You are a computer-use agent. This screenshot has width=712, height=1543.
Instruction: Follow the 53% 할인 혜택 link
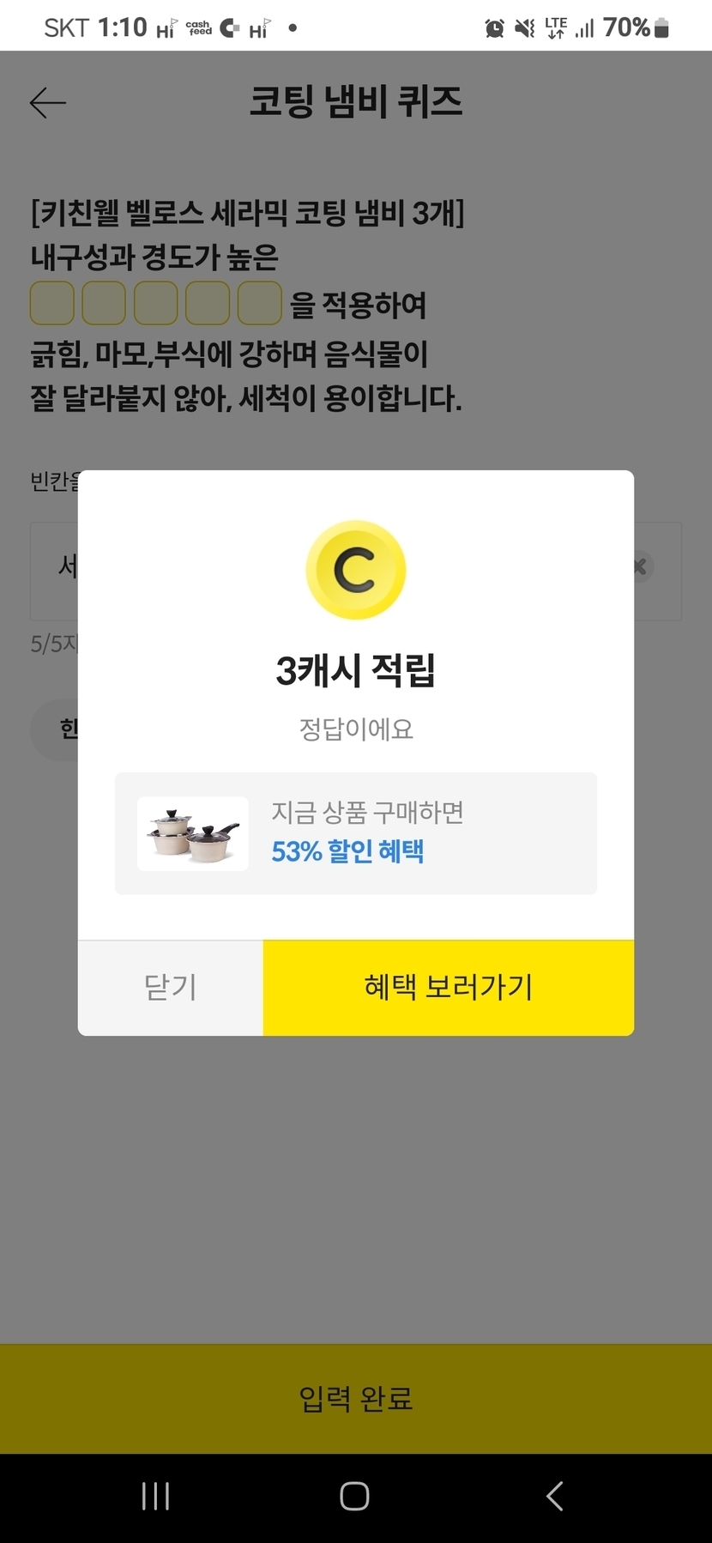347,851
